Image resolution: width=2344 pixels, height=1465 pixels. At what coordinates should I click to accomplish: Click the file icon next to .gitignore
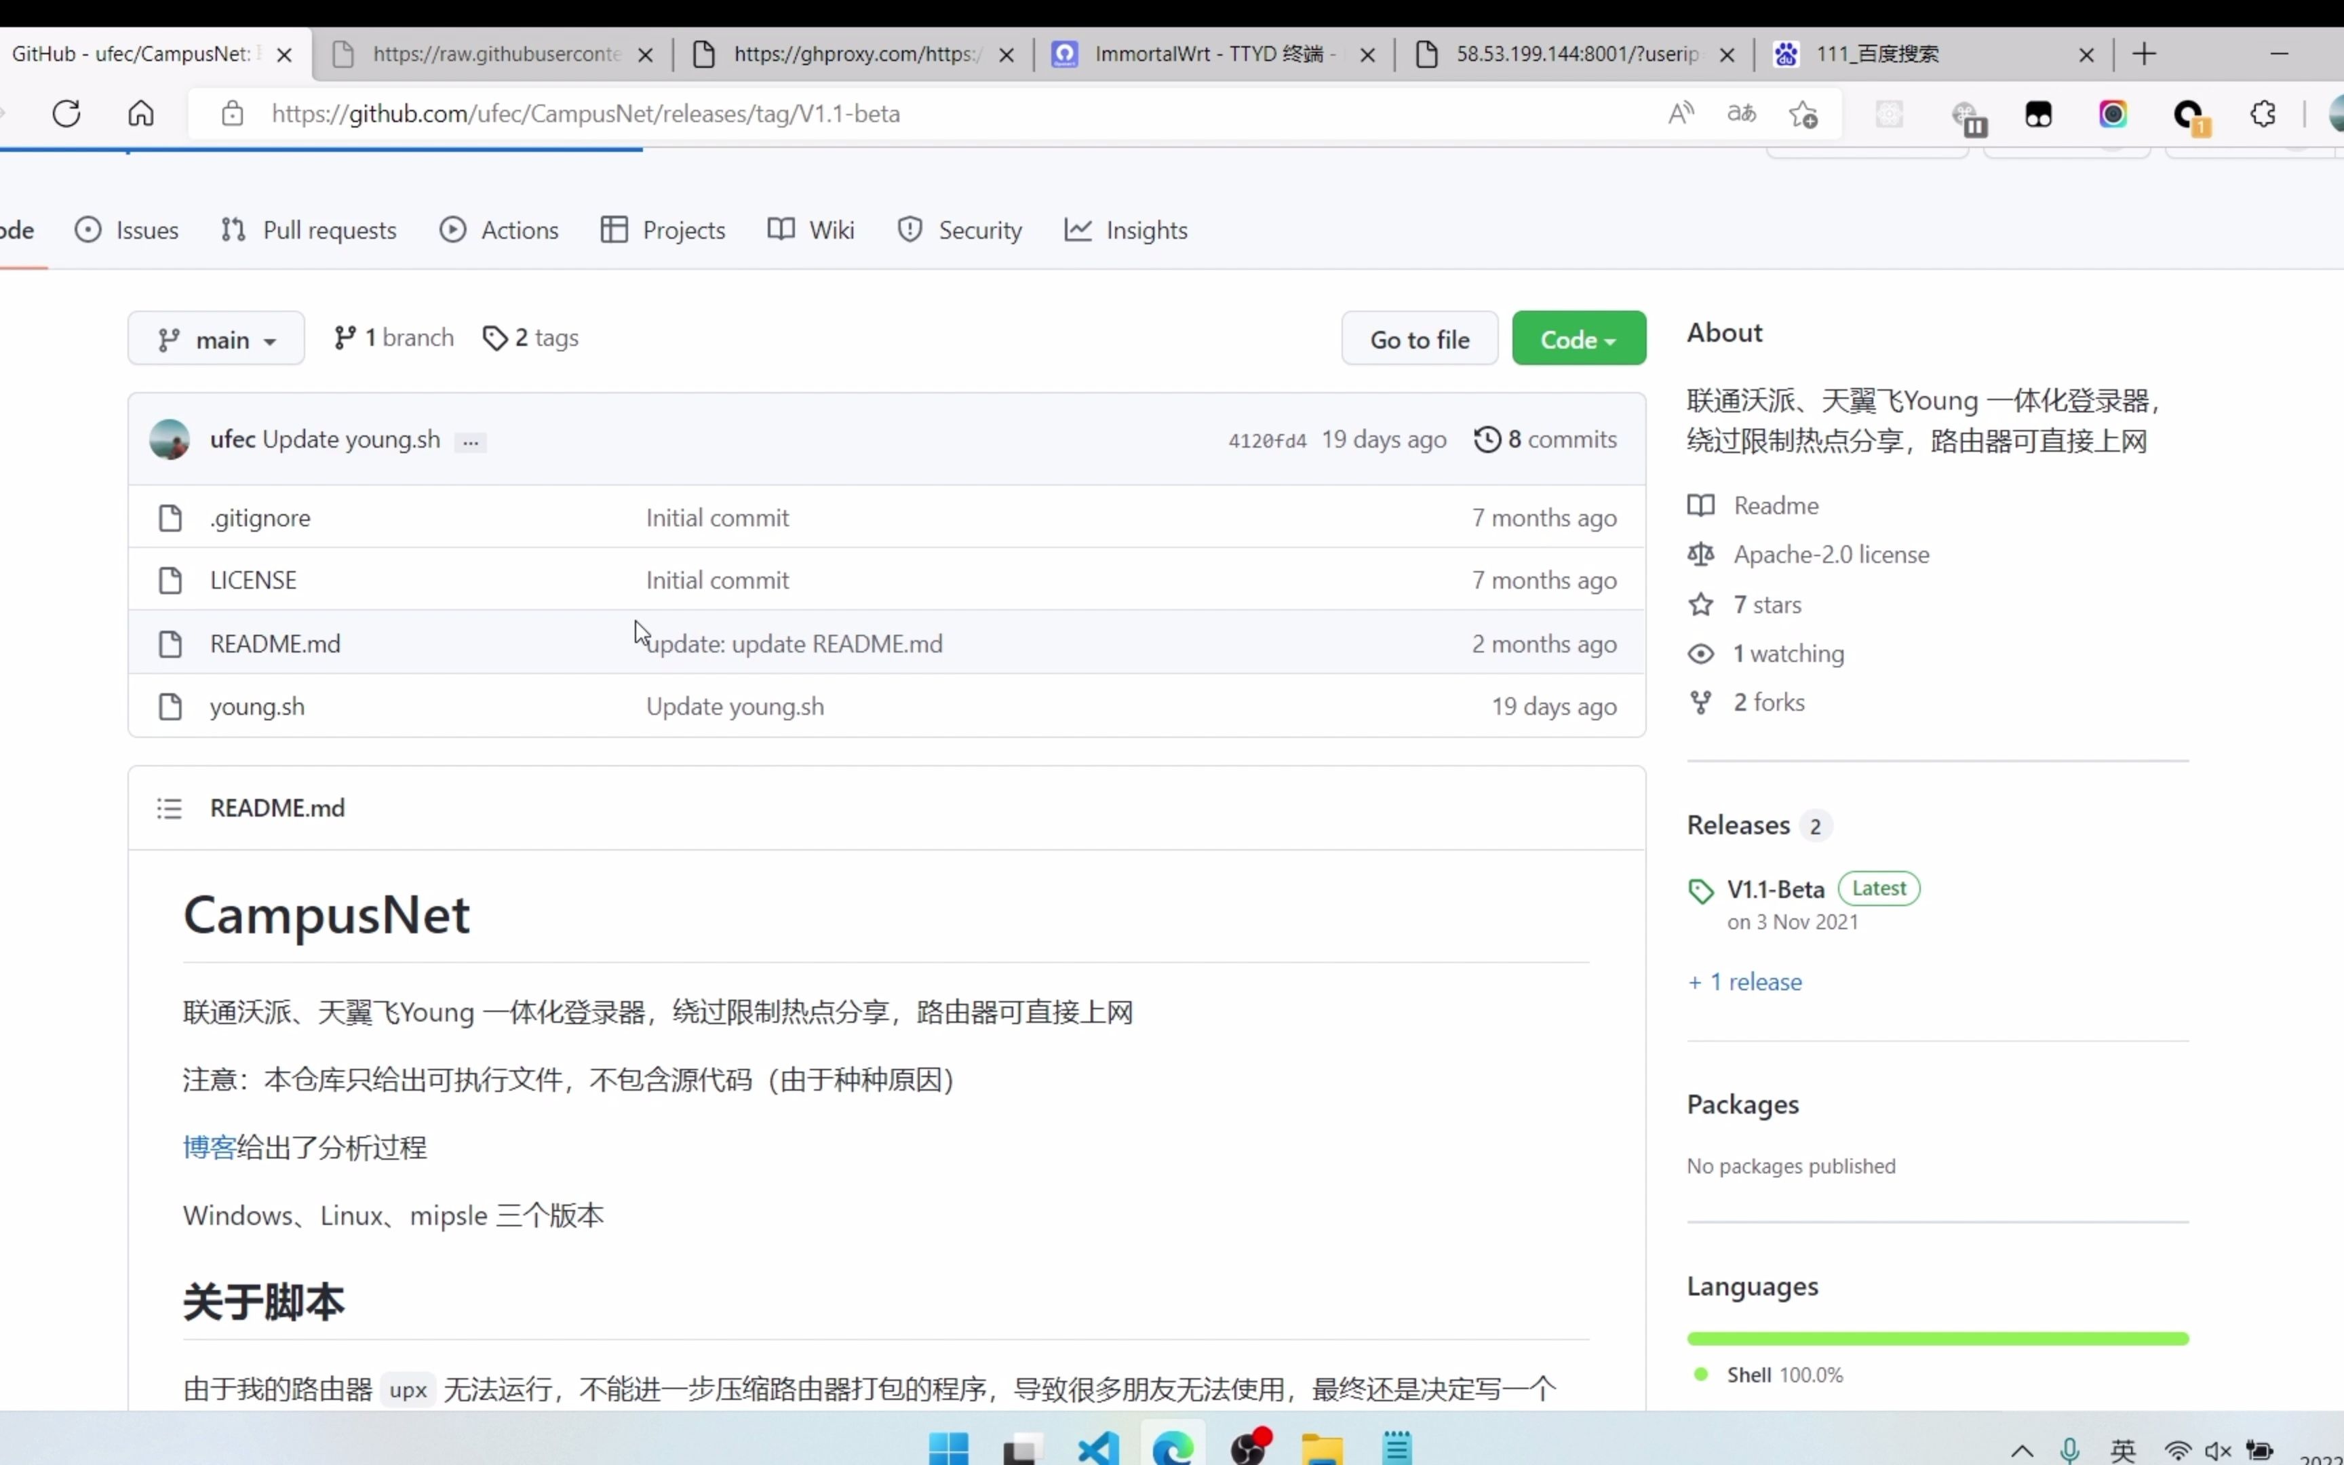coord(170,517)
